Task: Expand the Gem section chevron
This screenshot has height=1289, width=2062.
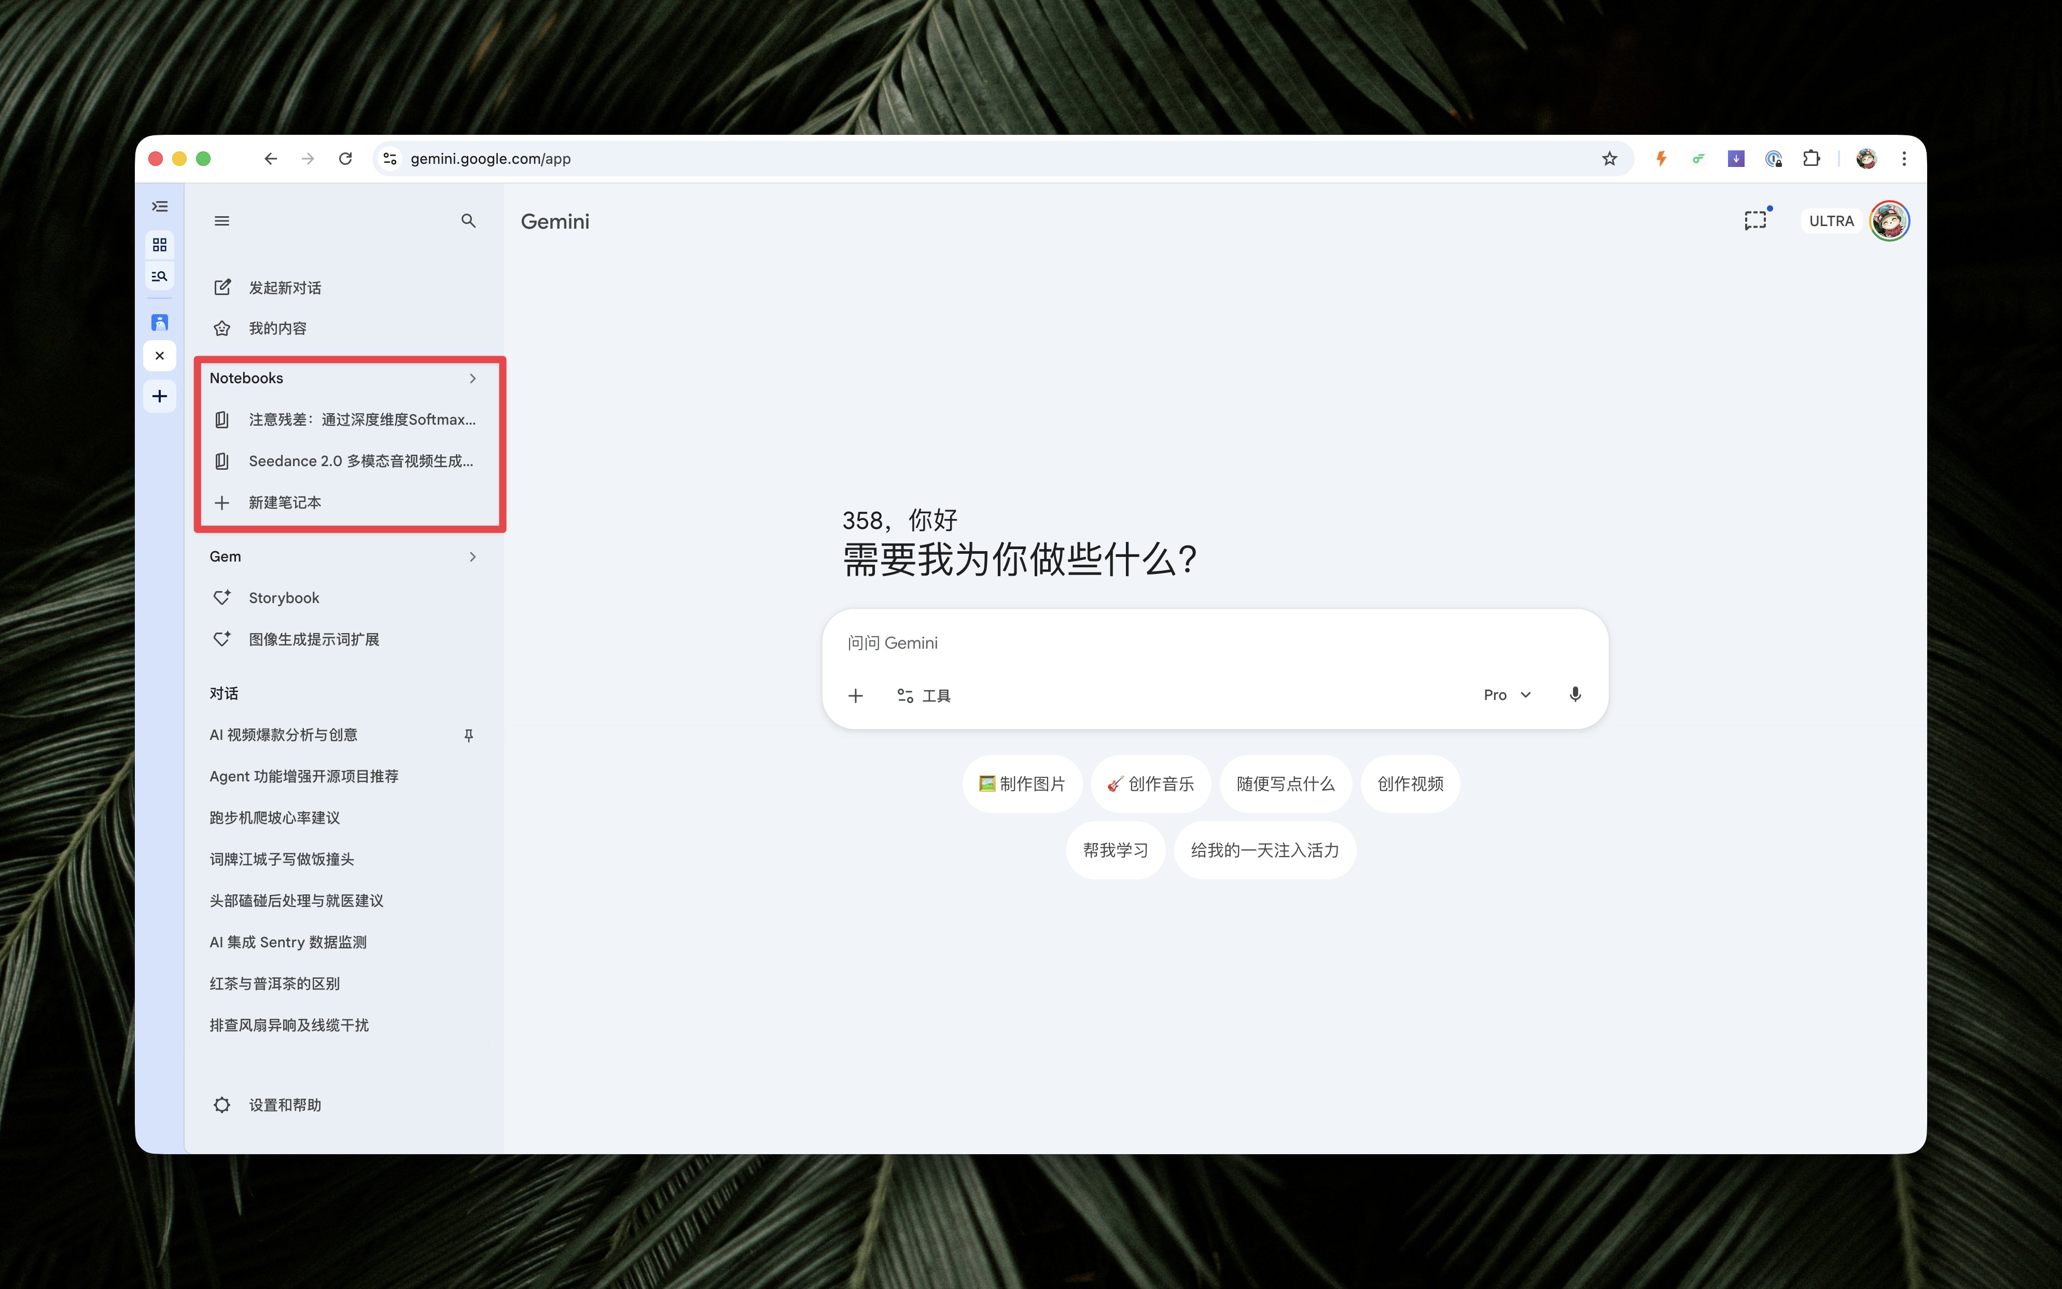Action: coord(472,557)
